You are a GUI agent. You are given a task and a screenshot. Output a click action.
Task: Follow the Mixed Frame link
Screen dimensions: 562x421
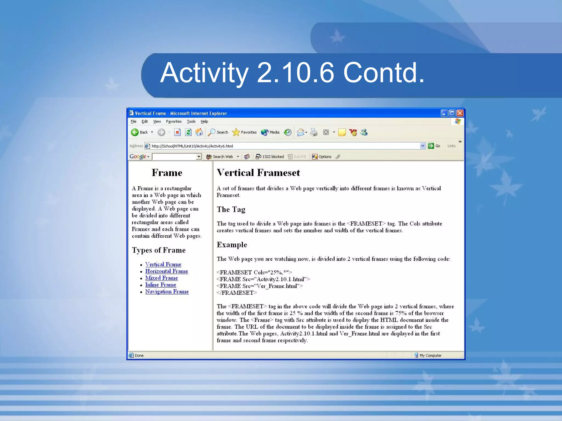162,278
